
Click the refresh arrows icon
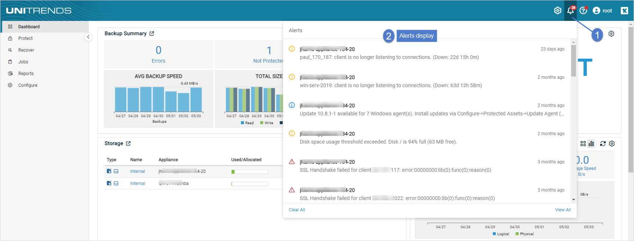(x=603, y=144)
